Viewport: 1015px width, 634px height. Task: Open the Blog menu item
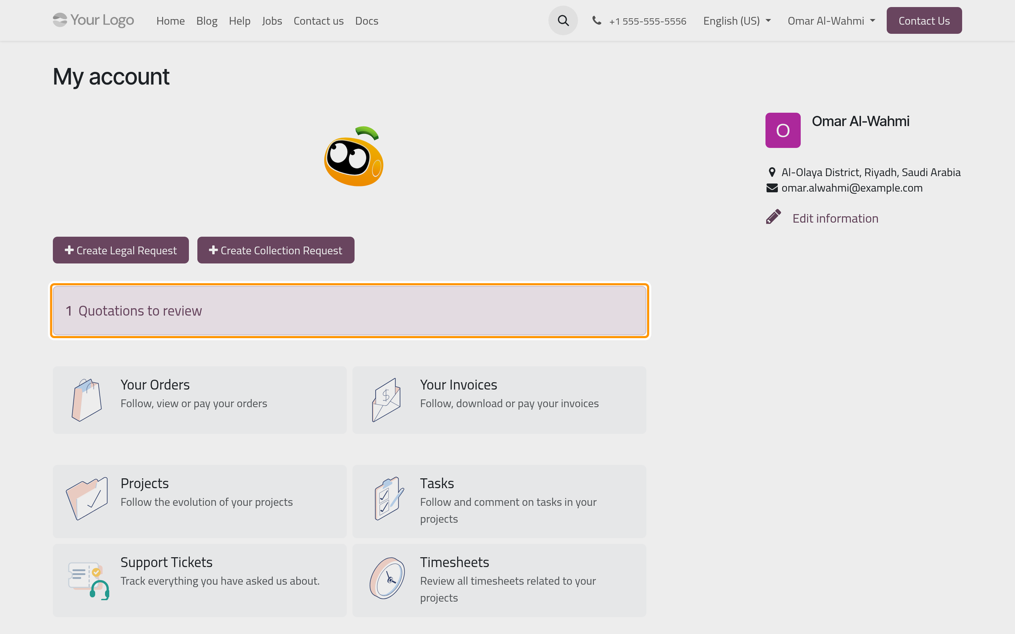coord(207,21)
